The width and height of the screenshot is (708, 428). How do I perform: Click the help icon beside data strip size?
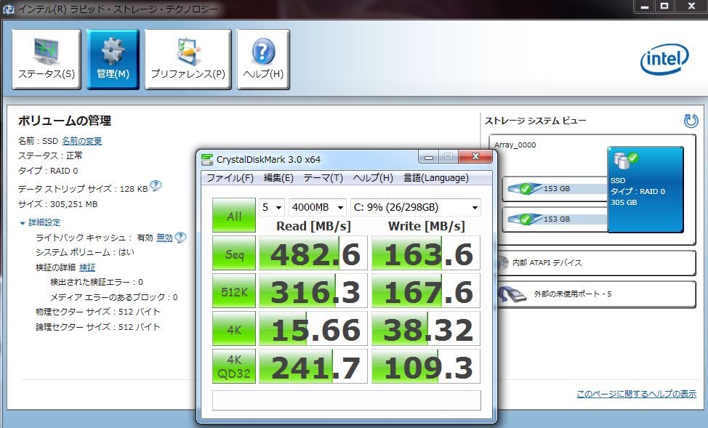(156, 185)
